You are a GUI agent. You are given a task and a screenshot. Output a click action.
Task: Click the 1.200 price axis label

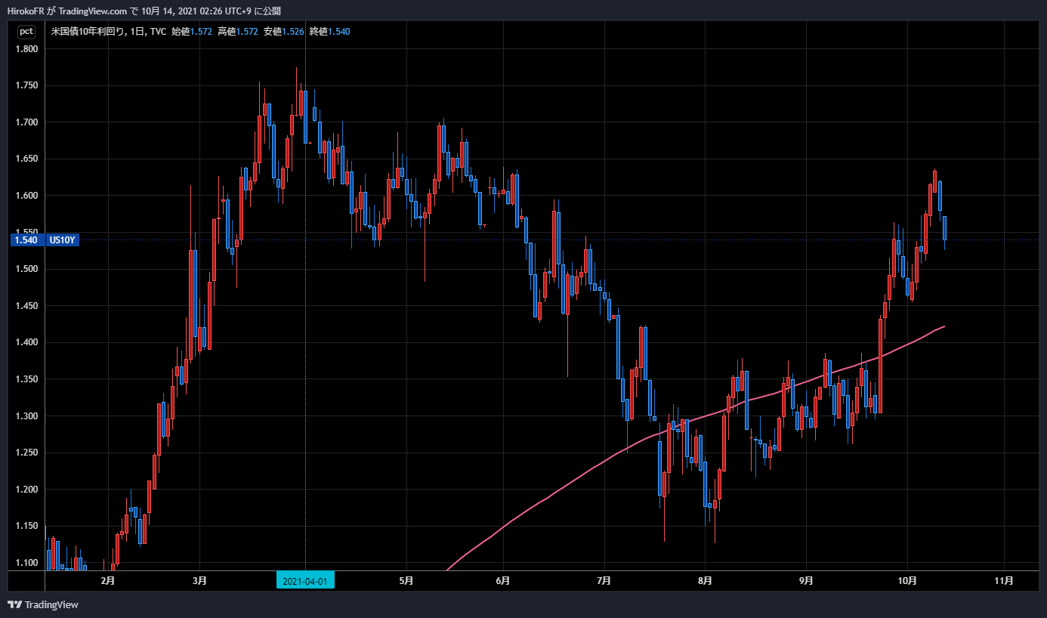[26, 490]
